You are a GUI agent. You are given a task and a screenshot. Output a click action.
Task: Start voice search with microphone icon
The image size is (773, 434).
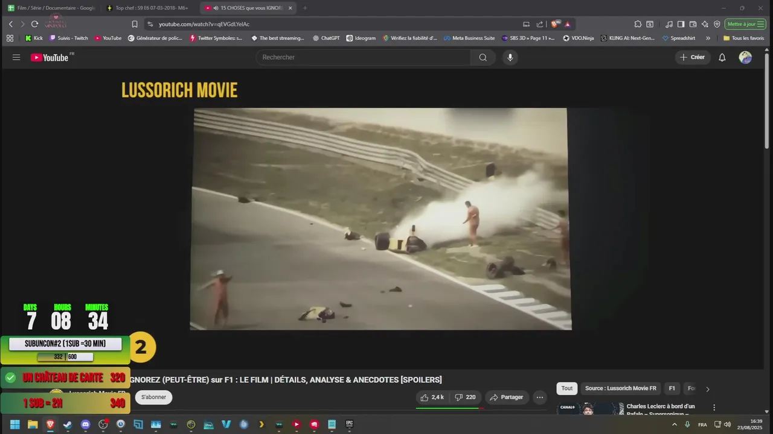point(510,57)
